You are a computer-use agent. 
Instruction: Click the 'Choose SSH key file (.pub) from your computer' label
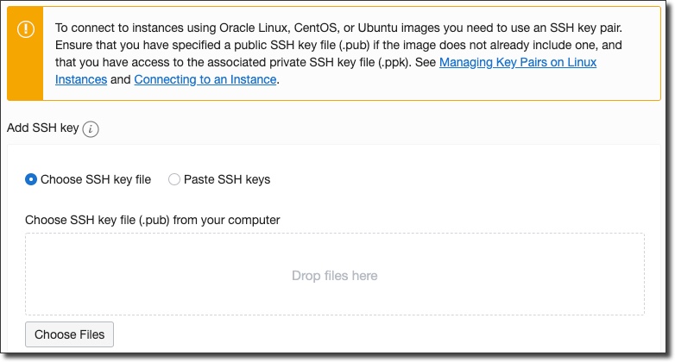152,220
